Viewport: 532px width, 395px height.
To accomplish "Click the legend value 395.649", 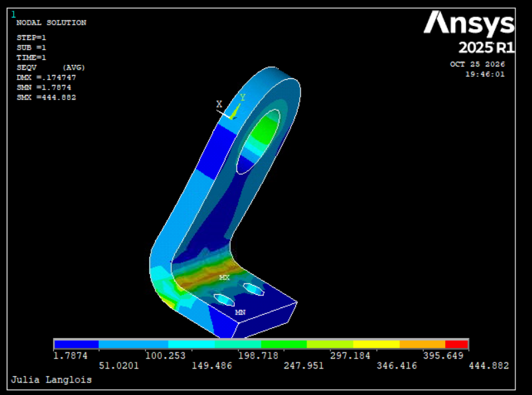I will coord(443,356).
